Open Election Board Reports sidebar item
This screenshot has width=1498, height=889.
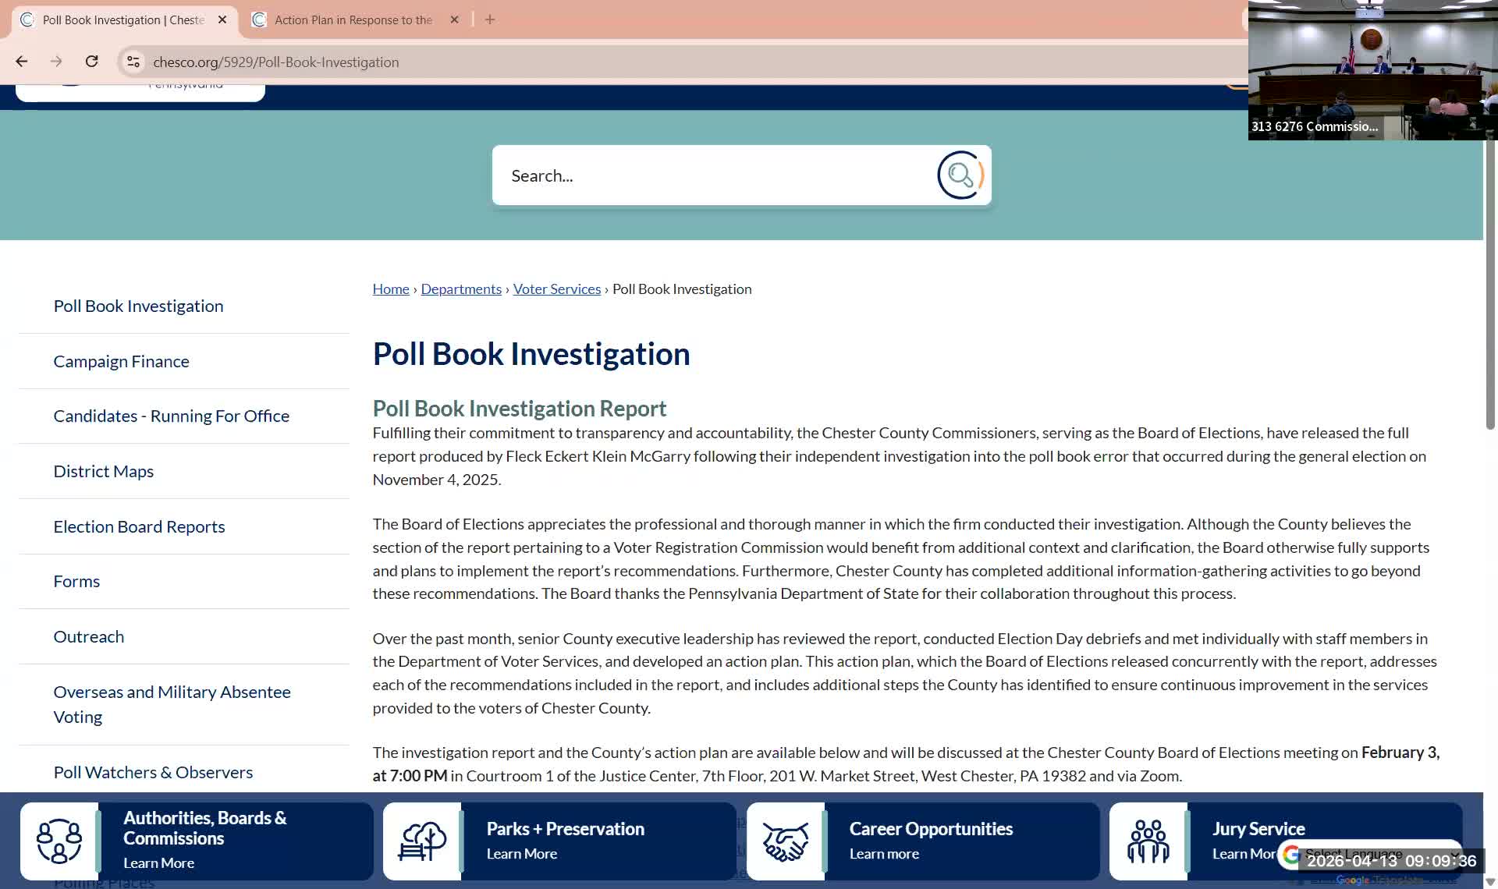click(x=139, y=526)
